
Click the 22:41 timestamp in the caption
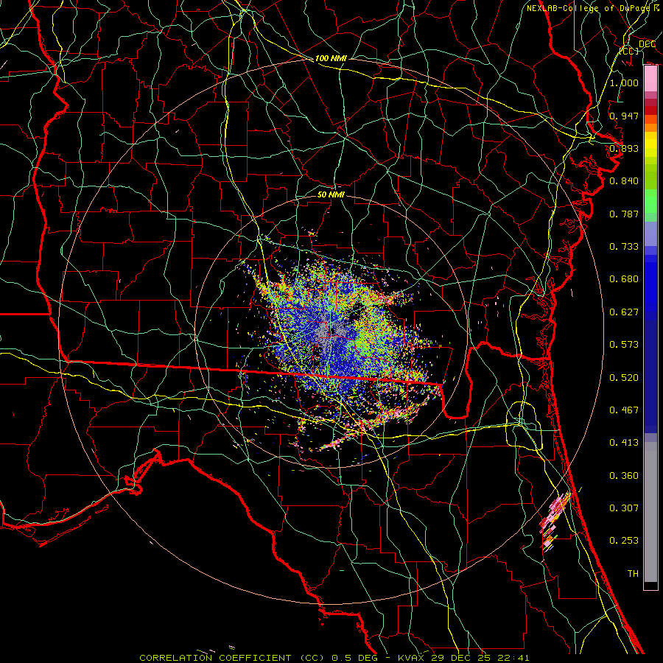pyautogui.click(x=515, y=658)
